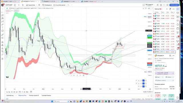Open the go to date calendar icon
This screenshot has width=183, height=103.
[x=31, y=92]
